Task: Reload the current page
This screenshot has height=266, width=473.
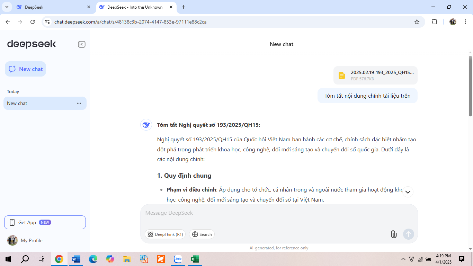Action: [x=33, y=22]
